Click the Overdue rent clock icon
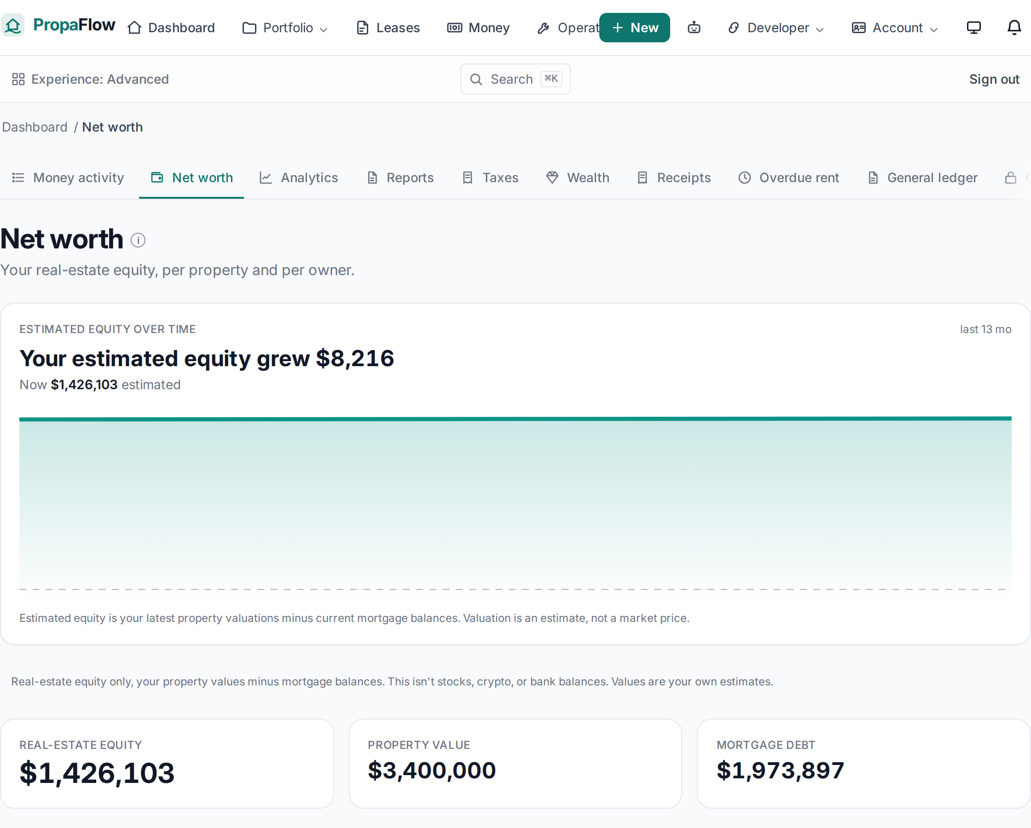The width and height of the screenshot is (1031, 828). coord(745,178)
